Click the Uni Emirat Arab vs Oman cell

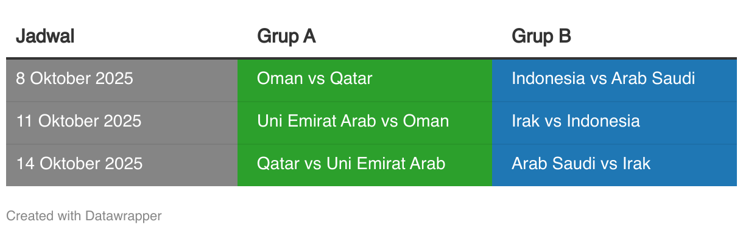(365, 122)
